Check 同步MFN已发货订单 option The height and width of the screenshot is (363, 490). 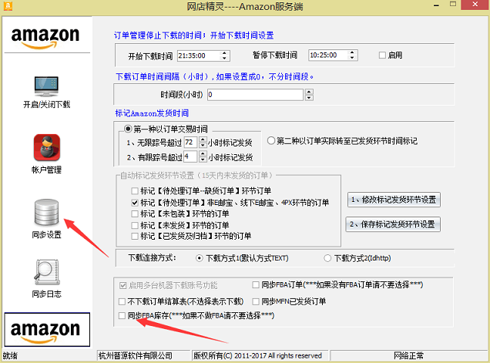click(256, 301)
